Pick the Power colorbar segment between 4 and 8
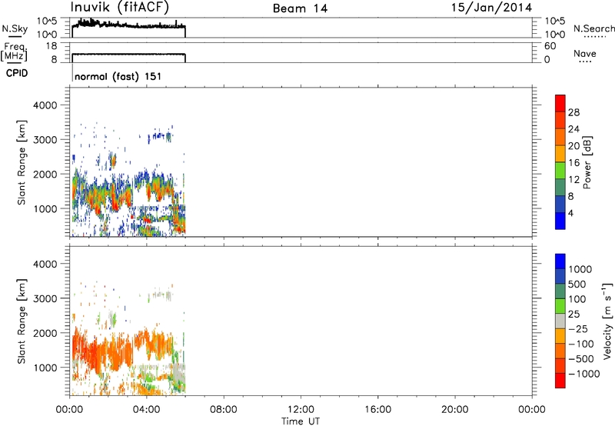Viewport: 615px width, 426px height. (x=560, y=204)
